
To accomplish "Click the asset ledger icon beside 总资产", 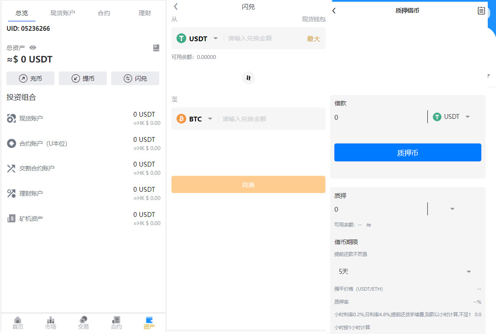I will 156,48.
